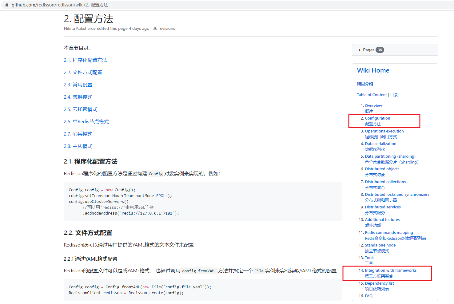Viewport: 454px width, 304px height.
Task: Click the 分布式锁和同步器 link
Action: [381, 200]
